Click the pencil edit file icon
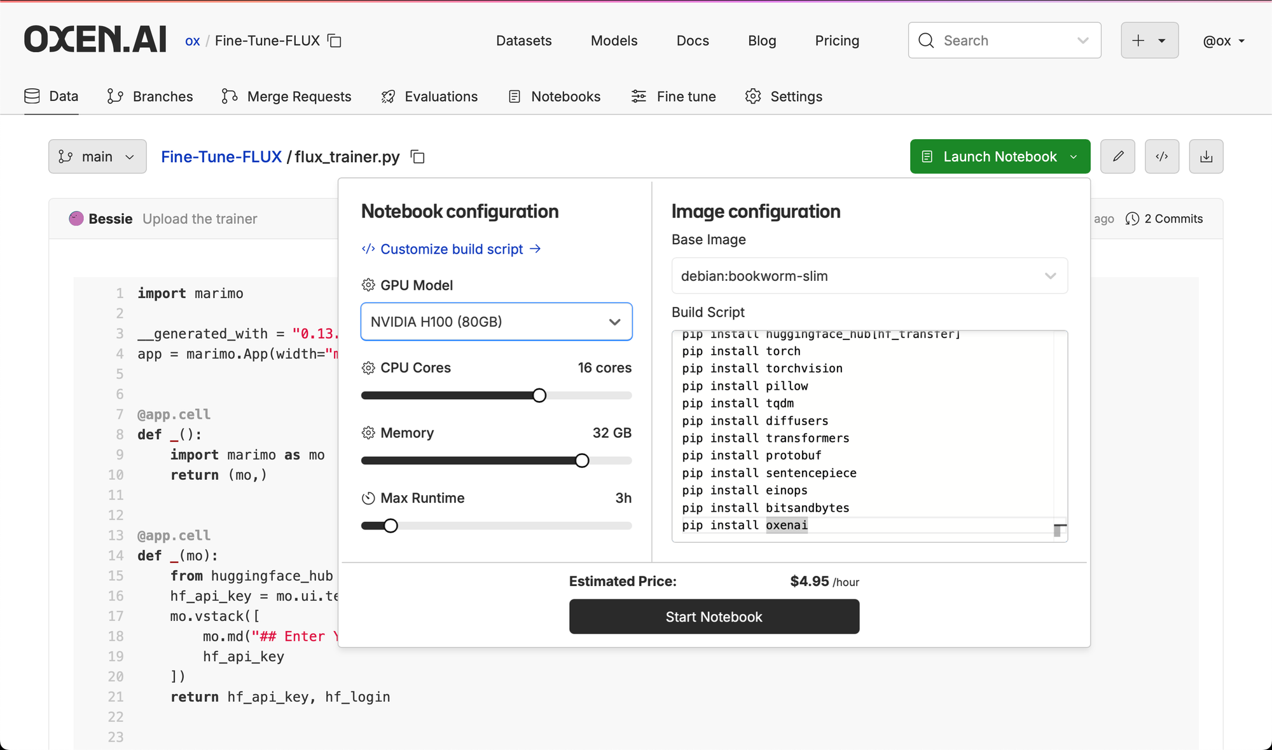This screenshot has height=750, width=1272. (x=1117, y=156)
